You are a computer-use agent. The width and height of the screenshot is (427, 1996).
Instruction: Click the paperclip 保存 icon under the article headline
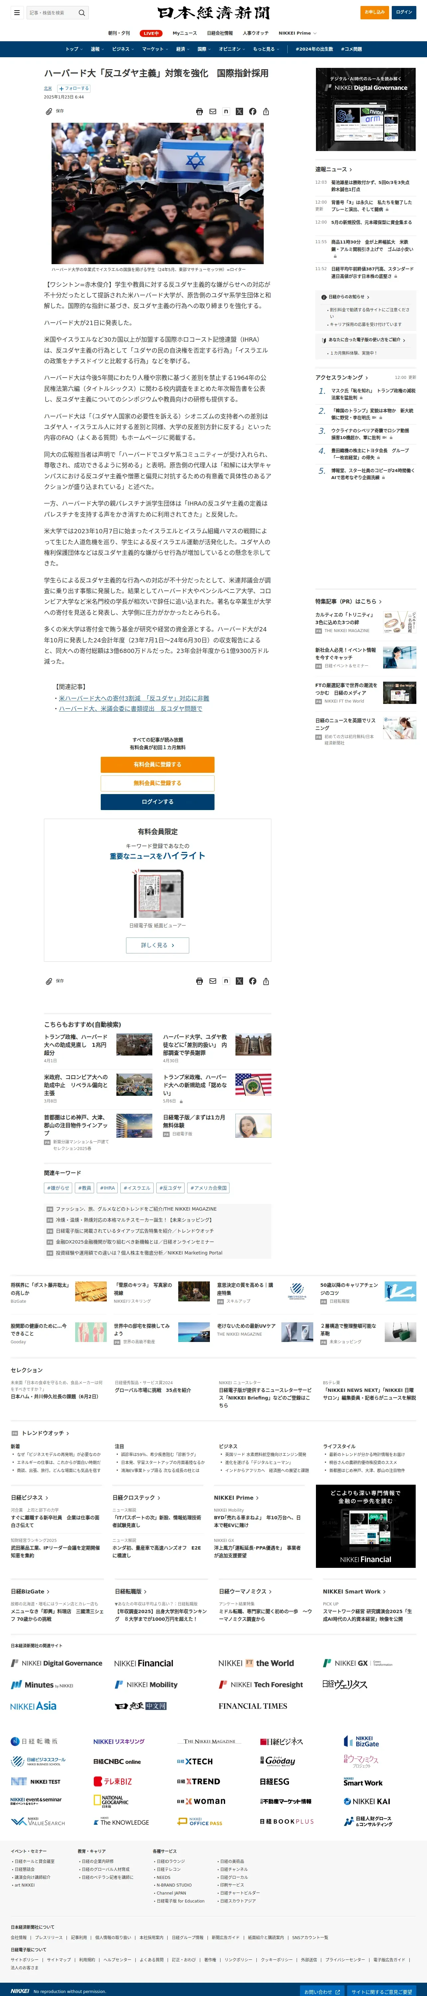pyautogui.click(x=49, y=111)
